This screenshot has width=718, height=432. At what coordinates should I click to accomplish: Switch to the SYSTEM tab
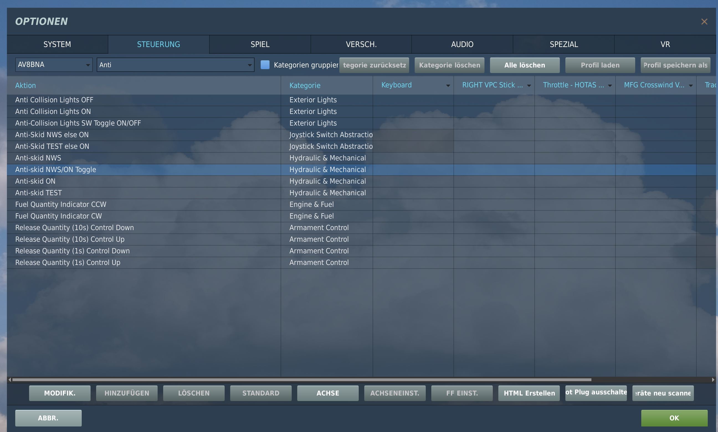[x=57, y=44]
